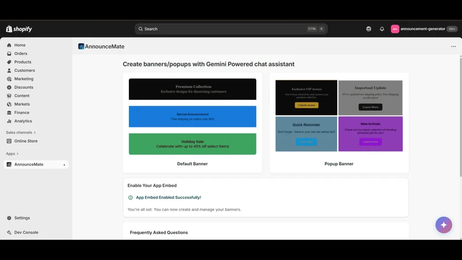Screen dimensions: 462x260
Task: Click the Content icon
Action: tap(9, 96)
